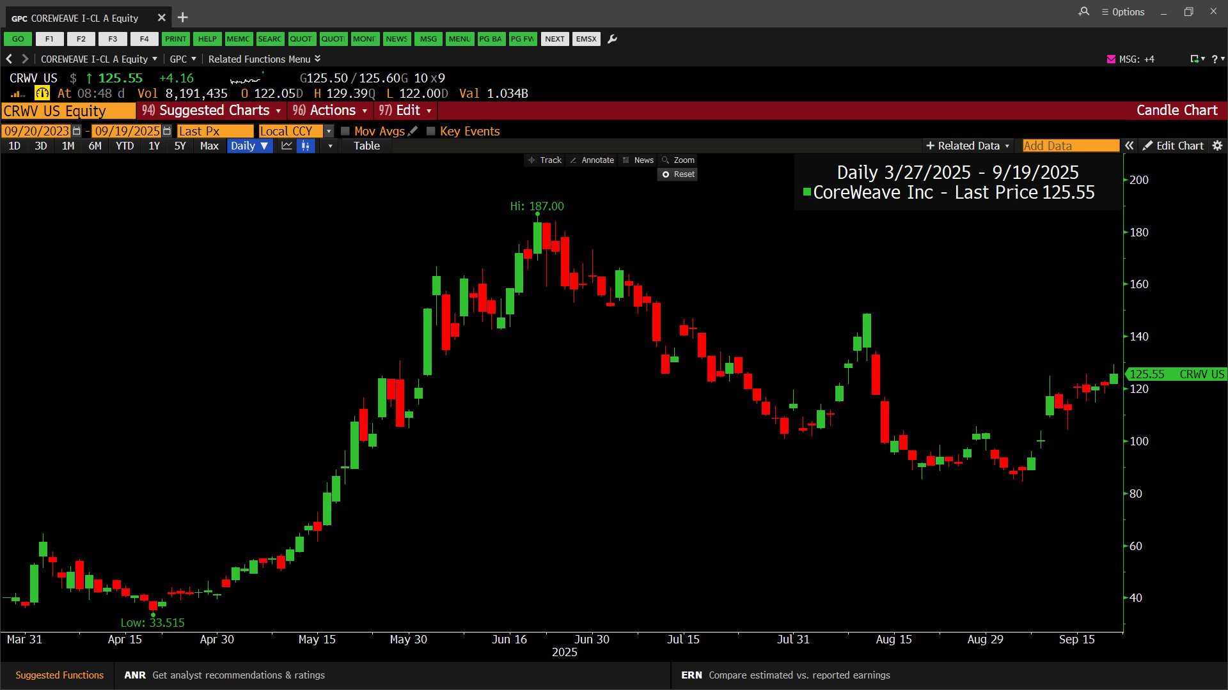
Task: Click the Add Data input field
Action: 1070,146
